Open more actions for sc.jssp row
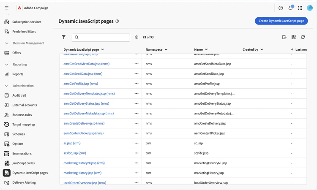317x190 pixels. coord(137,143)
